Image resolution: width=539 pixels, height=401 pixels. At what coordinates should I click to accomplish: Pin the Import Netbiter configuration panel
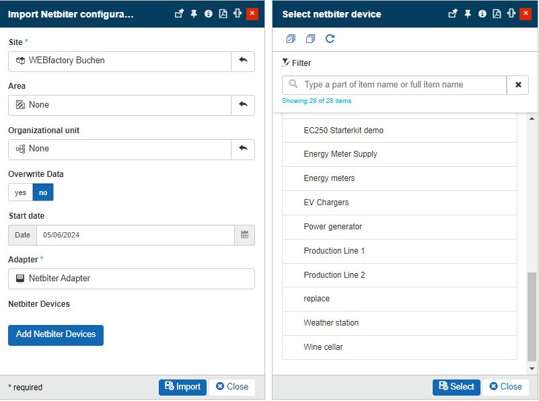coord(194,13)
